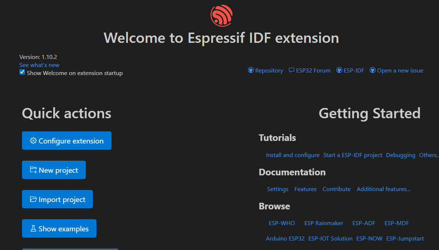The image size is (439, 250).
Task: Click the Configure extension button
Action: (x=67, y=141)
